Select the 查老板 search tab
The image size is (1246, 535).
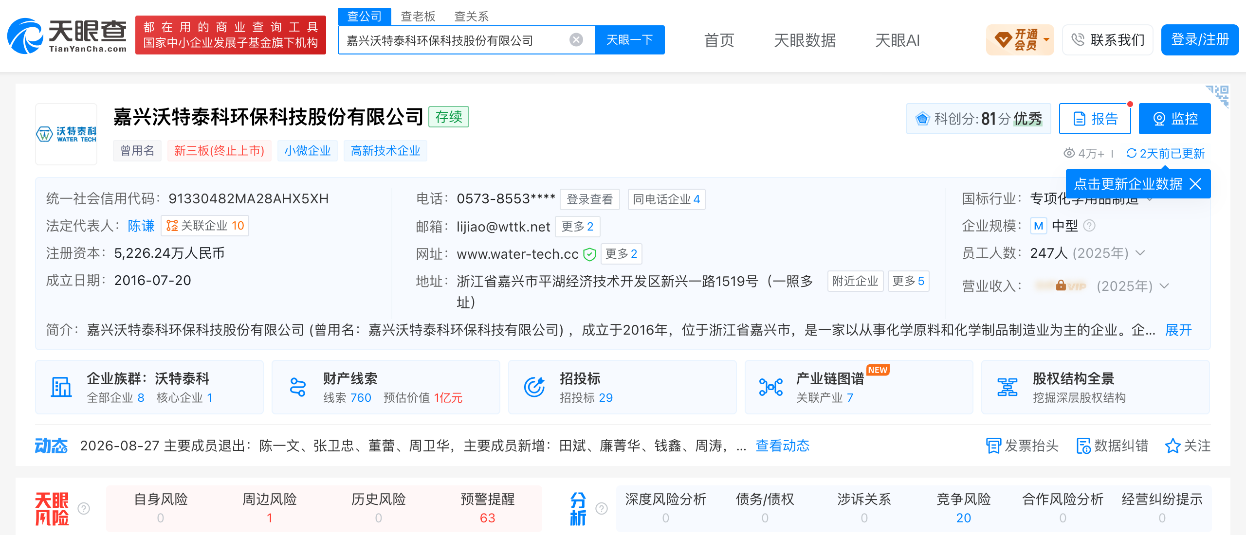coord(418,17)
